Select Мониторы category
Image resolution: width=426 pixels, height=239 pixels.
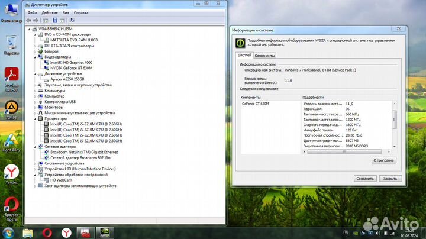51,108
